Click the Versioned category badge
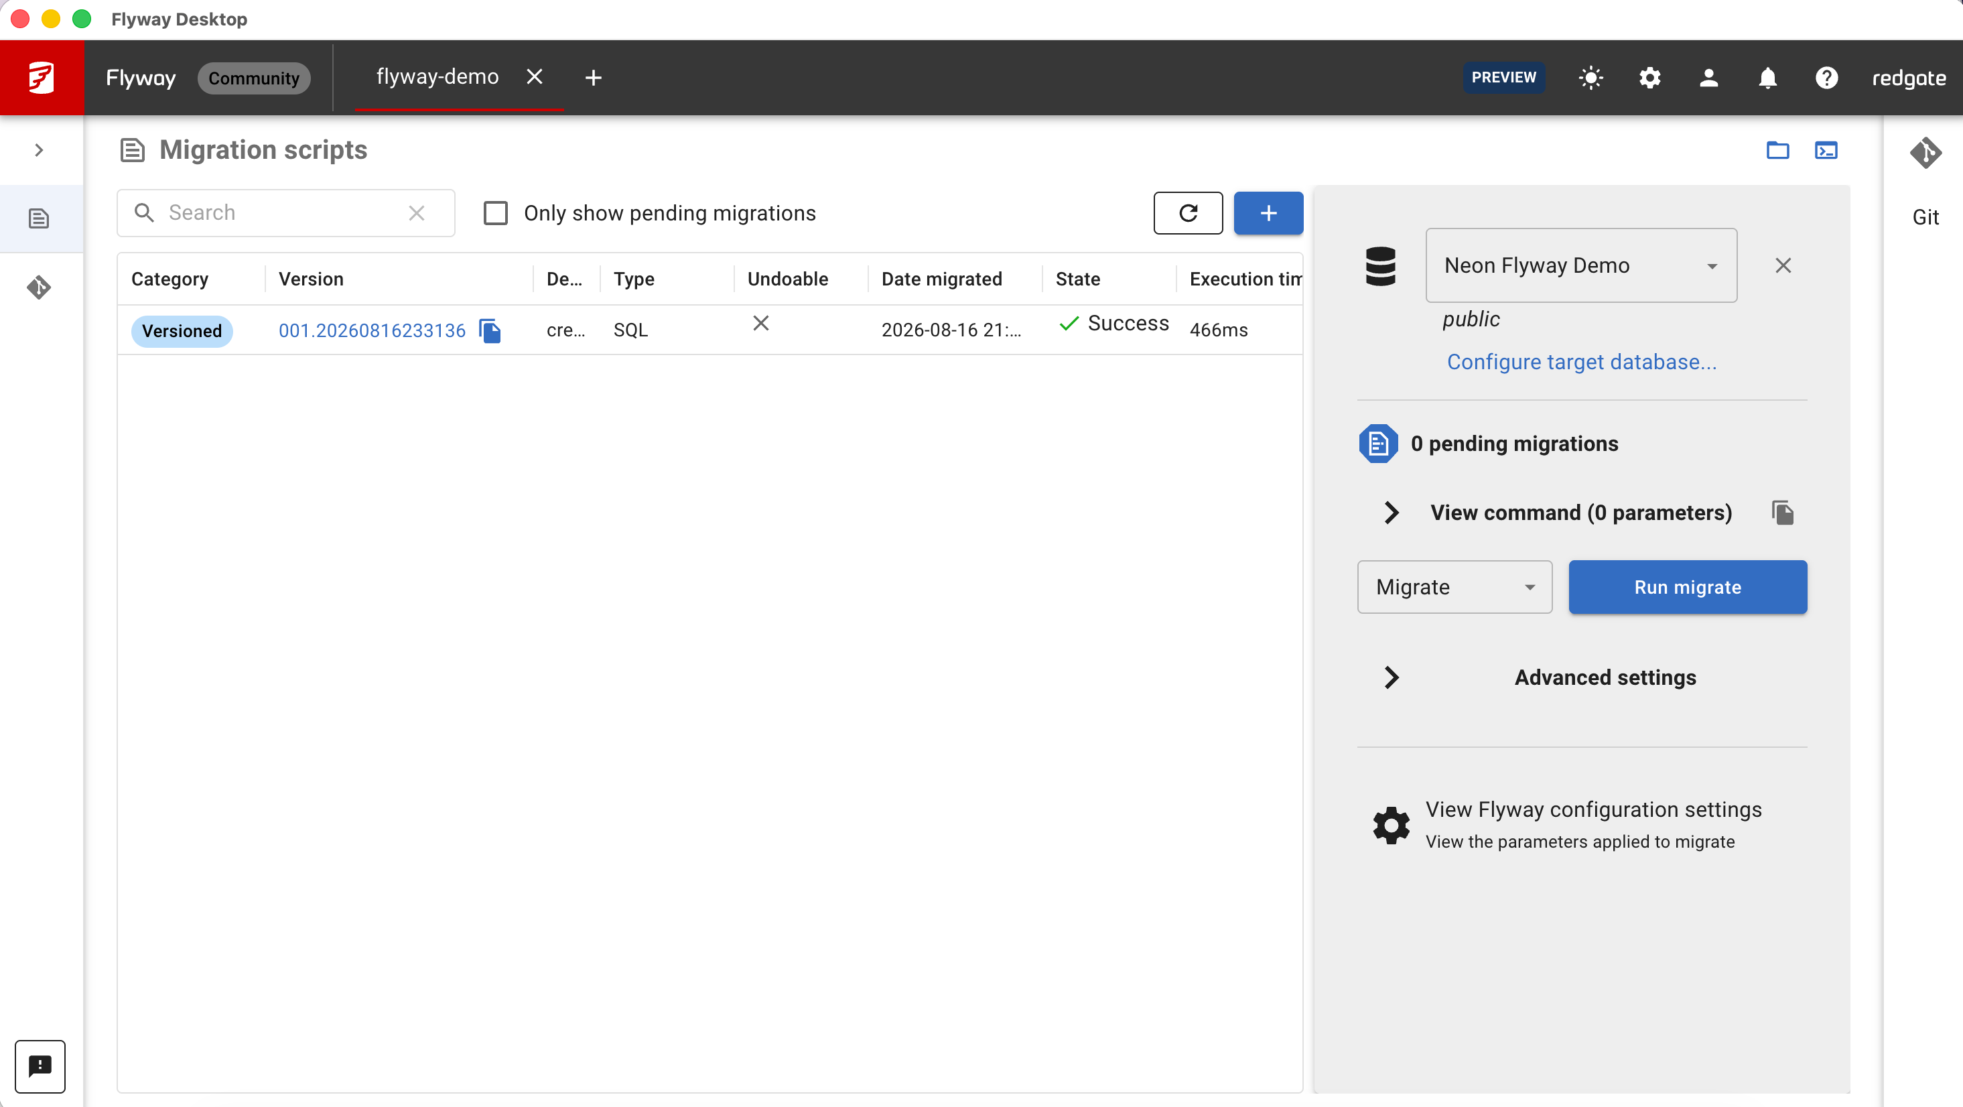The height and width of the screenshot is (1107, 1963). pos(182,331)
